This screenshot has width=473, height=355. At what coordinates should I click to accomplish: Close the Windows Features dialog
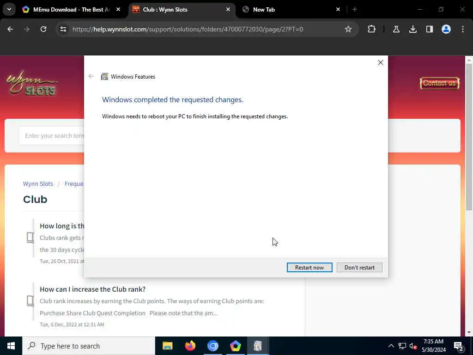tap(381, 62)
